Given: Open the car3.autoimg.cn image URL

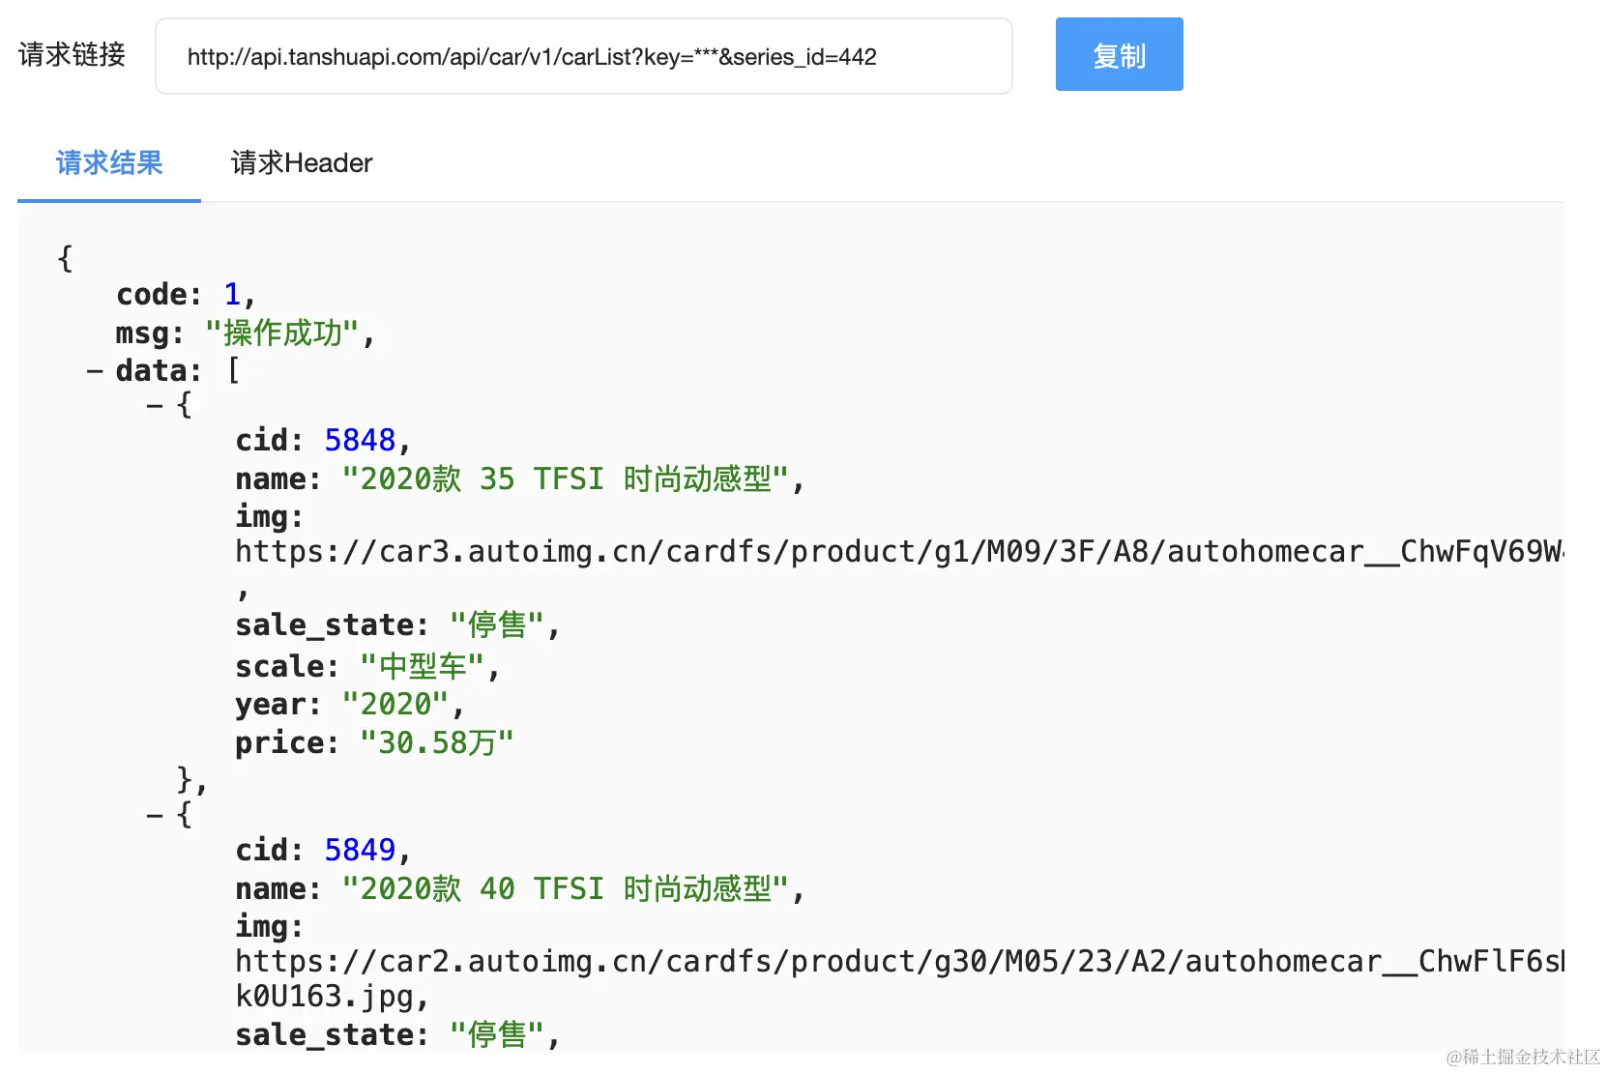Looking at the screenshot, I should [x=897, y=552].
